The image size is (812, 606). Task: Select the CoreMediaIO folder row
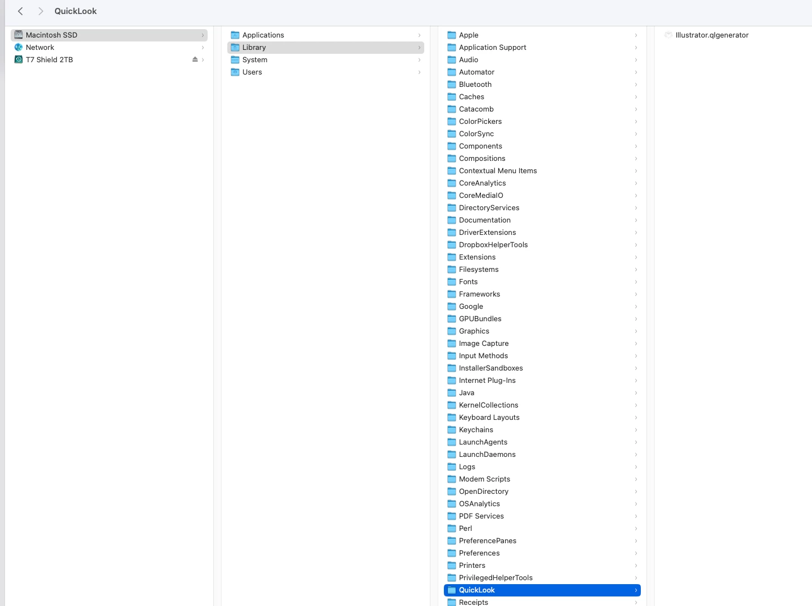point(542,195)
